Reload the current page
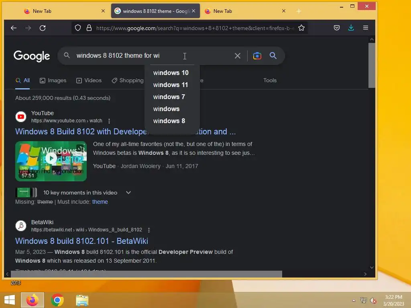The width and height of the screenshot is (411, 308). pyautogui.click(x=43, y=28)
